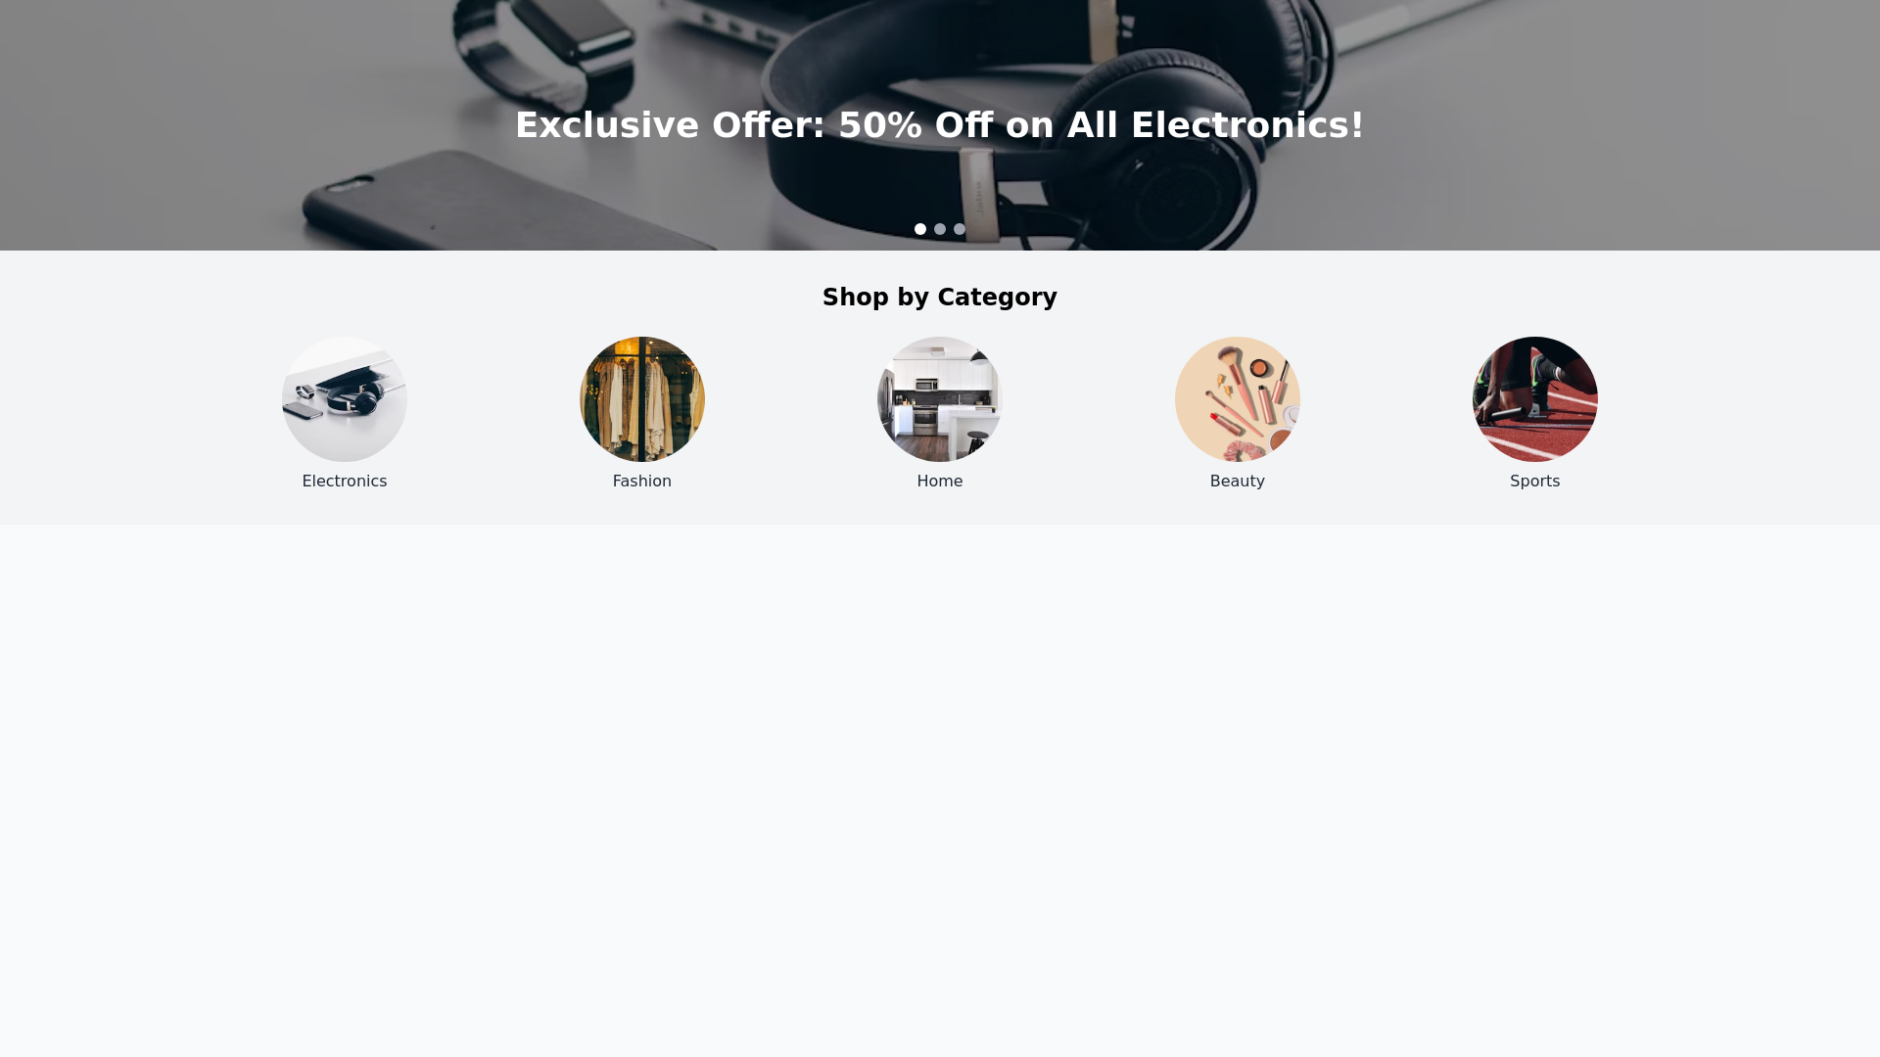Open the Home category kitchen image

click(x=940, y=399)
